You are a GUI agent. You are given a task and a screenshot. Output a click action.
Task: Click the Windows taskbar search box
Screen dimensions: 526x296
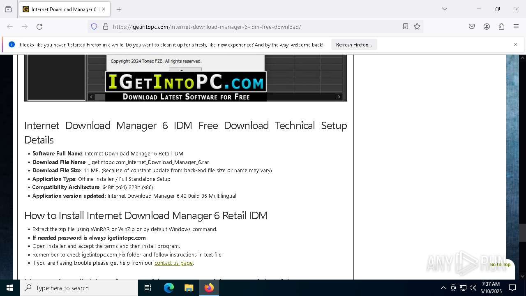click(x=79, y=288)
